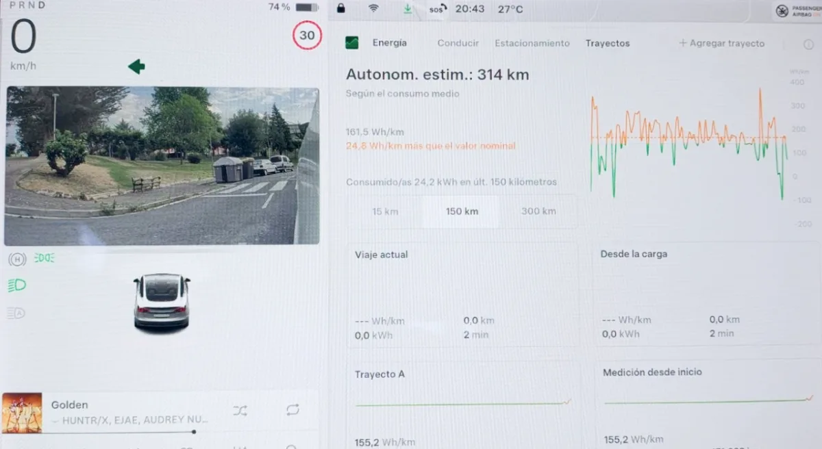Open the info circle icon

tap(808, 43)
